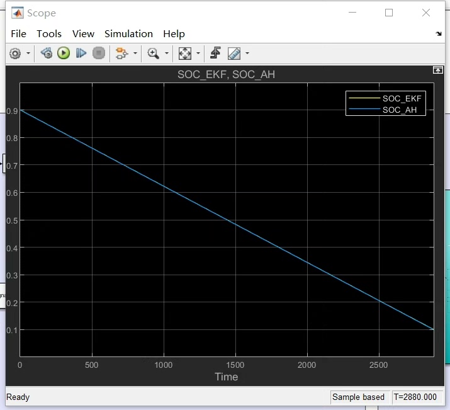Expand the Highlight block dropdown arrow
Screen dimensions: 450x410
click(x=135, y=54)
